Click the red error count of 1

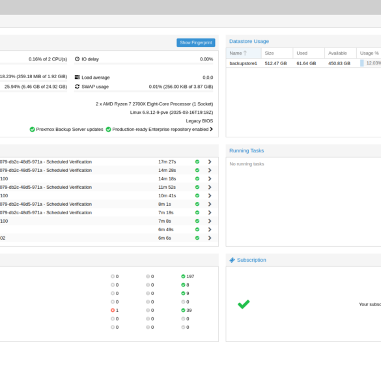(115, 310)
